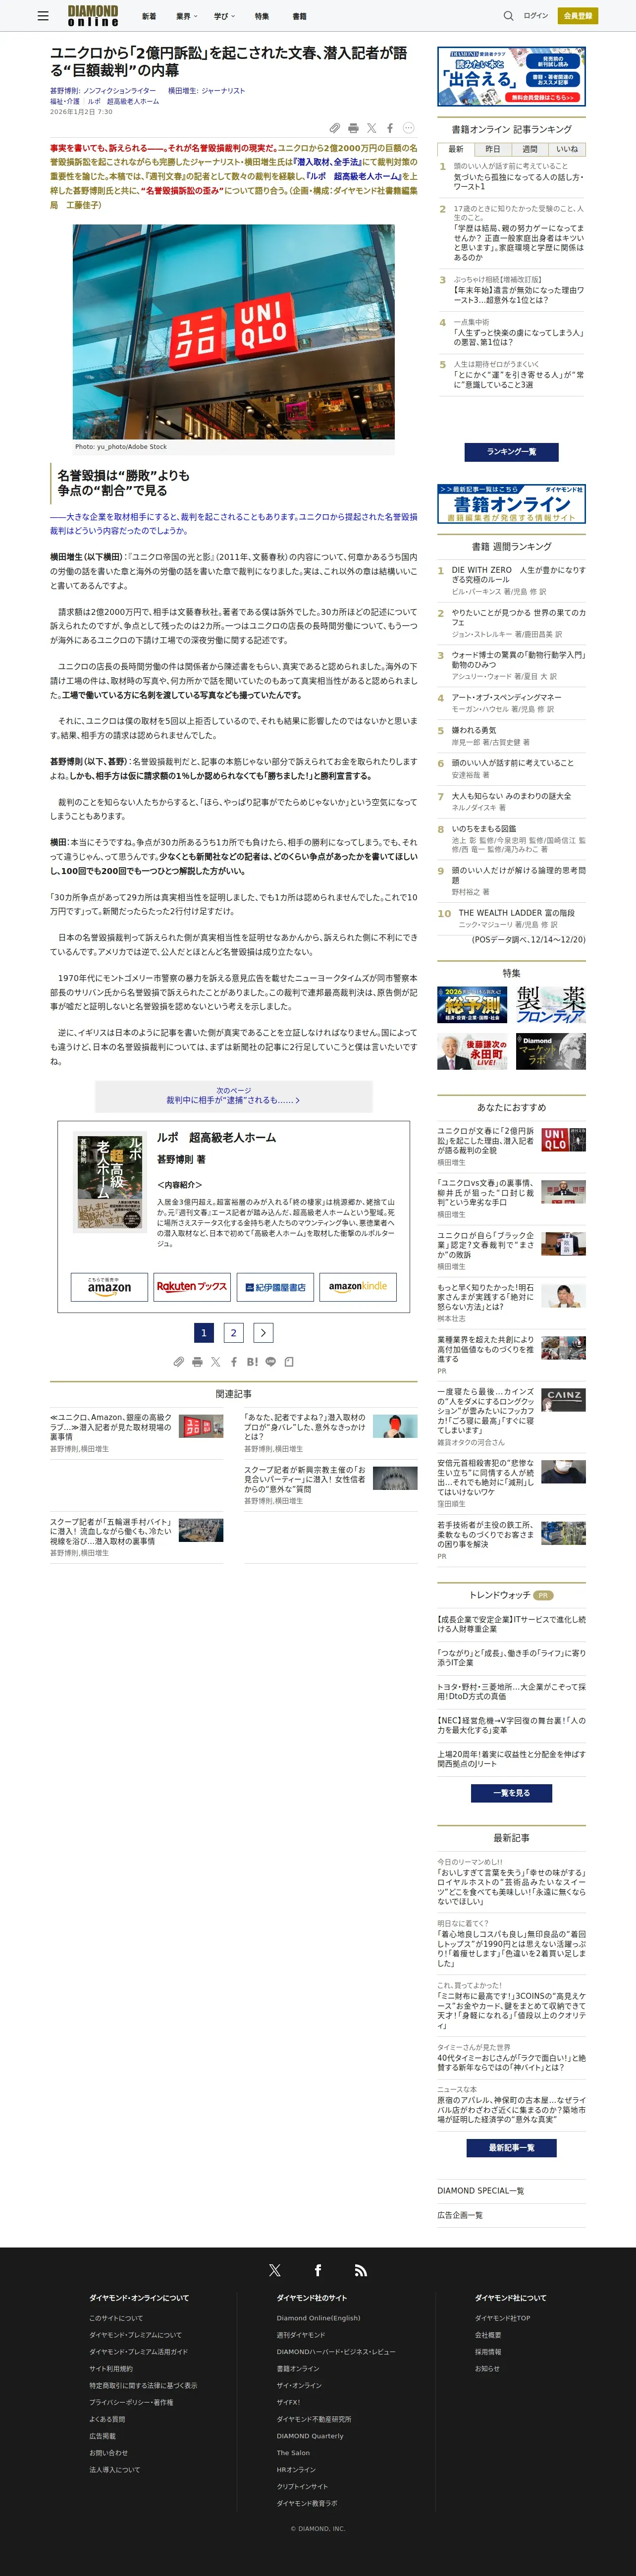Share on Facebook from bottom share bar

click(x=234, y=1362)
